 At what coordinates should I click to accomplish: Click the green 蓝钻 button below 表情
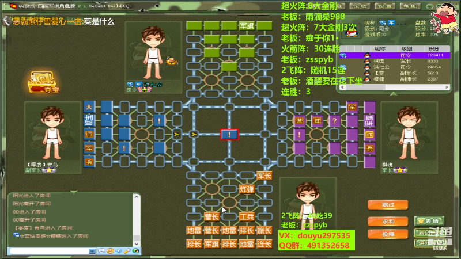tap(429, 233)
